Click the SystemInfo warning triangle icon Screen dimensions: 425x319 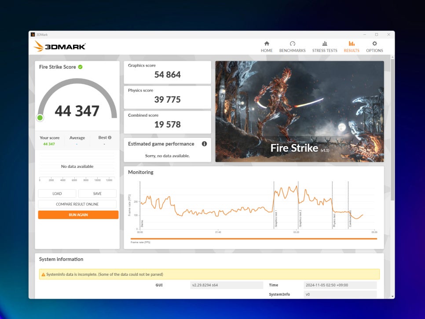[43, 274]
